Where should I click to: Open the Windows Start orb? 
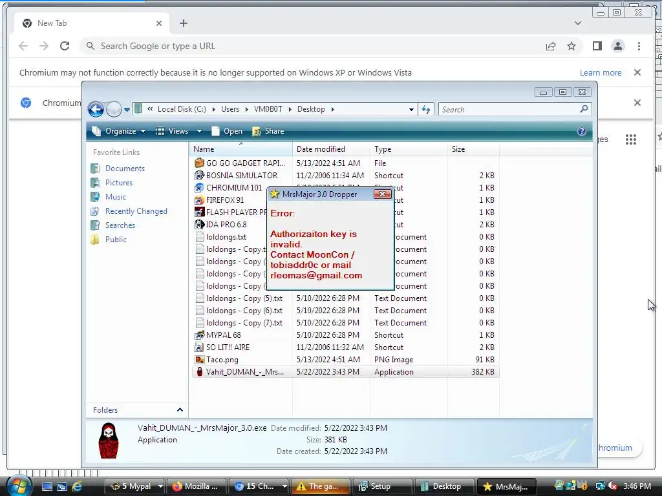coord(19,486)
